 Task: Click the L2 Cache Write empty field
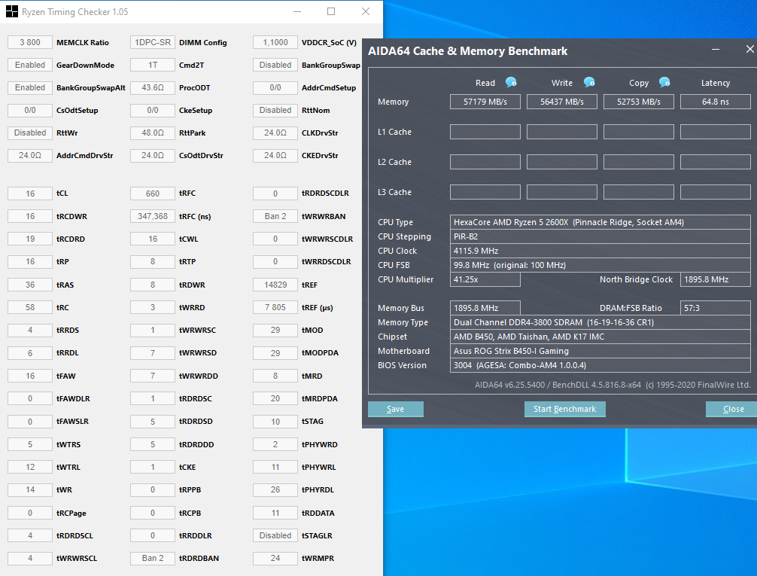[x=562, y=162]
